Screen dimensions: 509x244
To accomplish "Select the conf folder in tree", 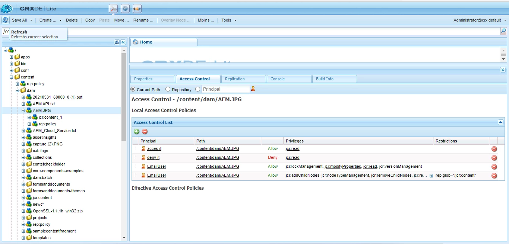I will [25, 70].
